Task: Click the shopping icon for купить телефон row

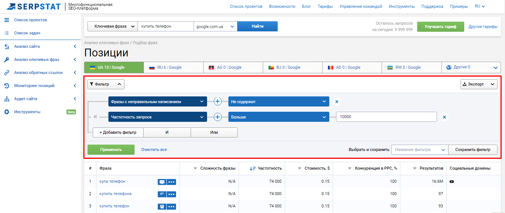Action: click(162, 206)
